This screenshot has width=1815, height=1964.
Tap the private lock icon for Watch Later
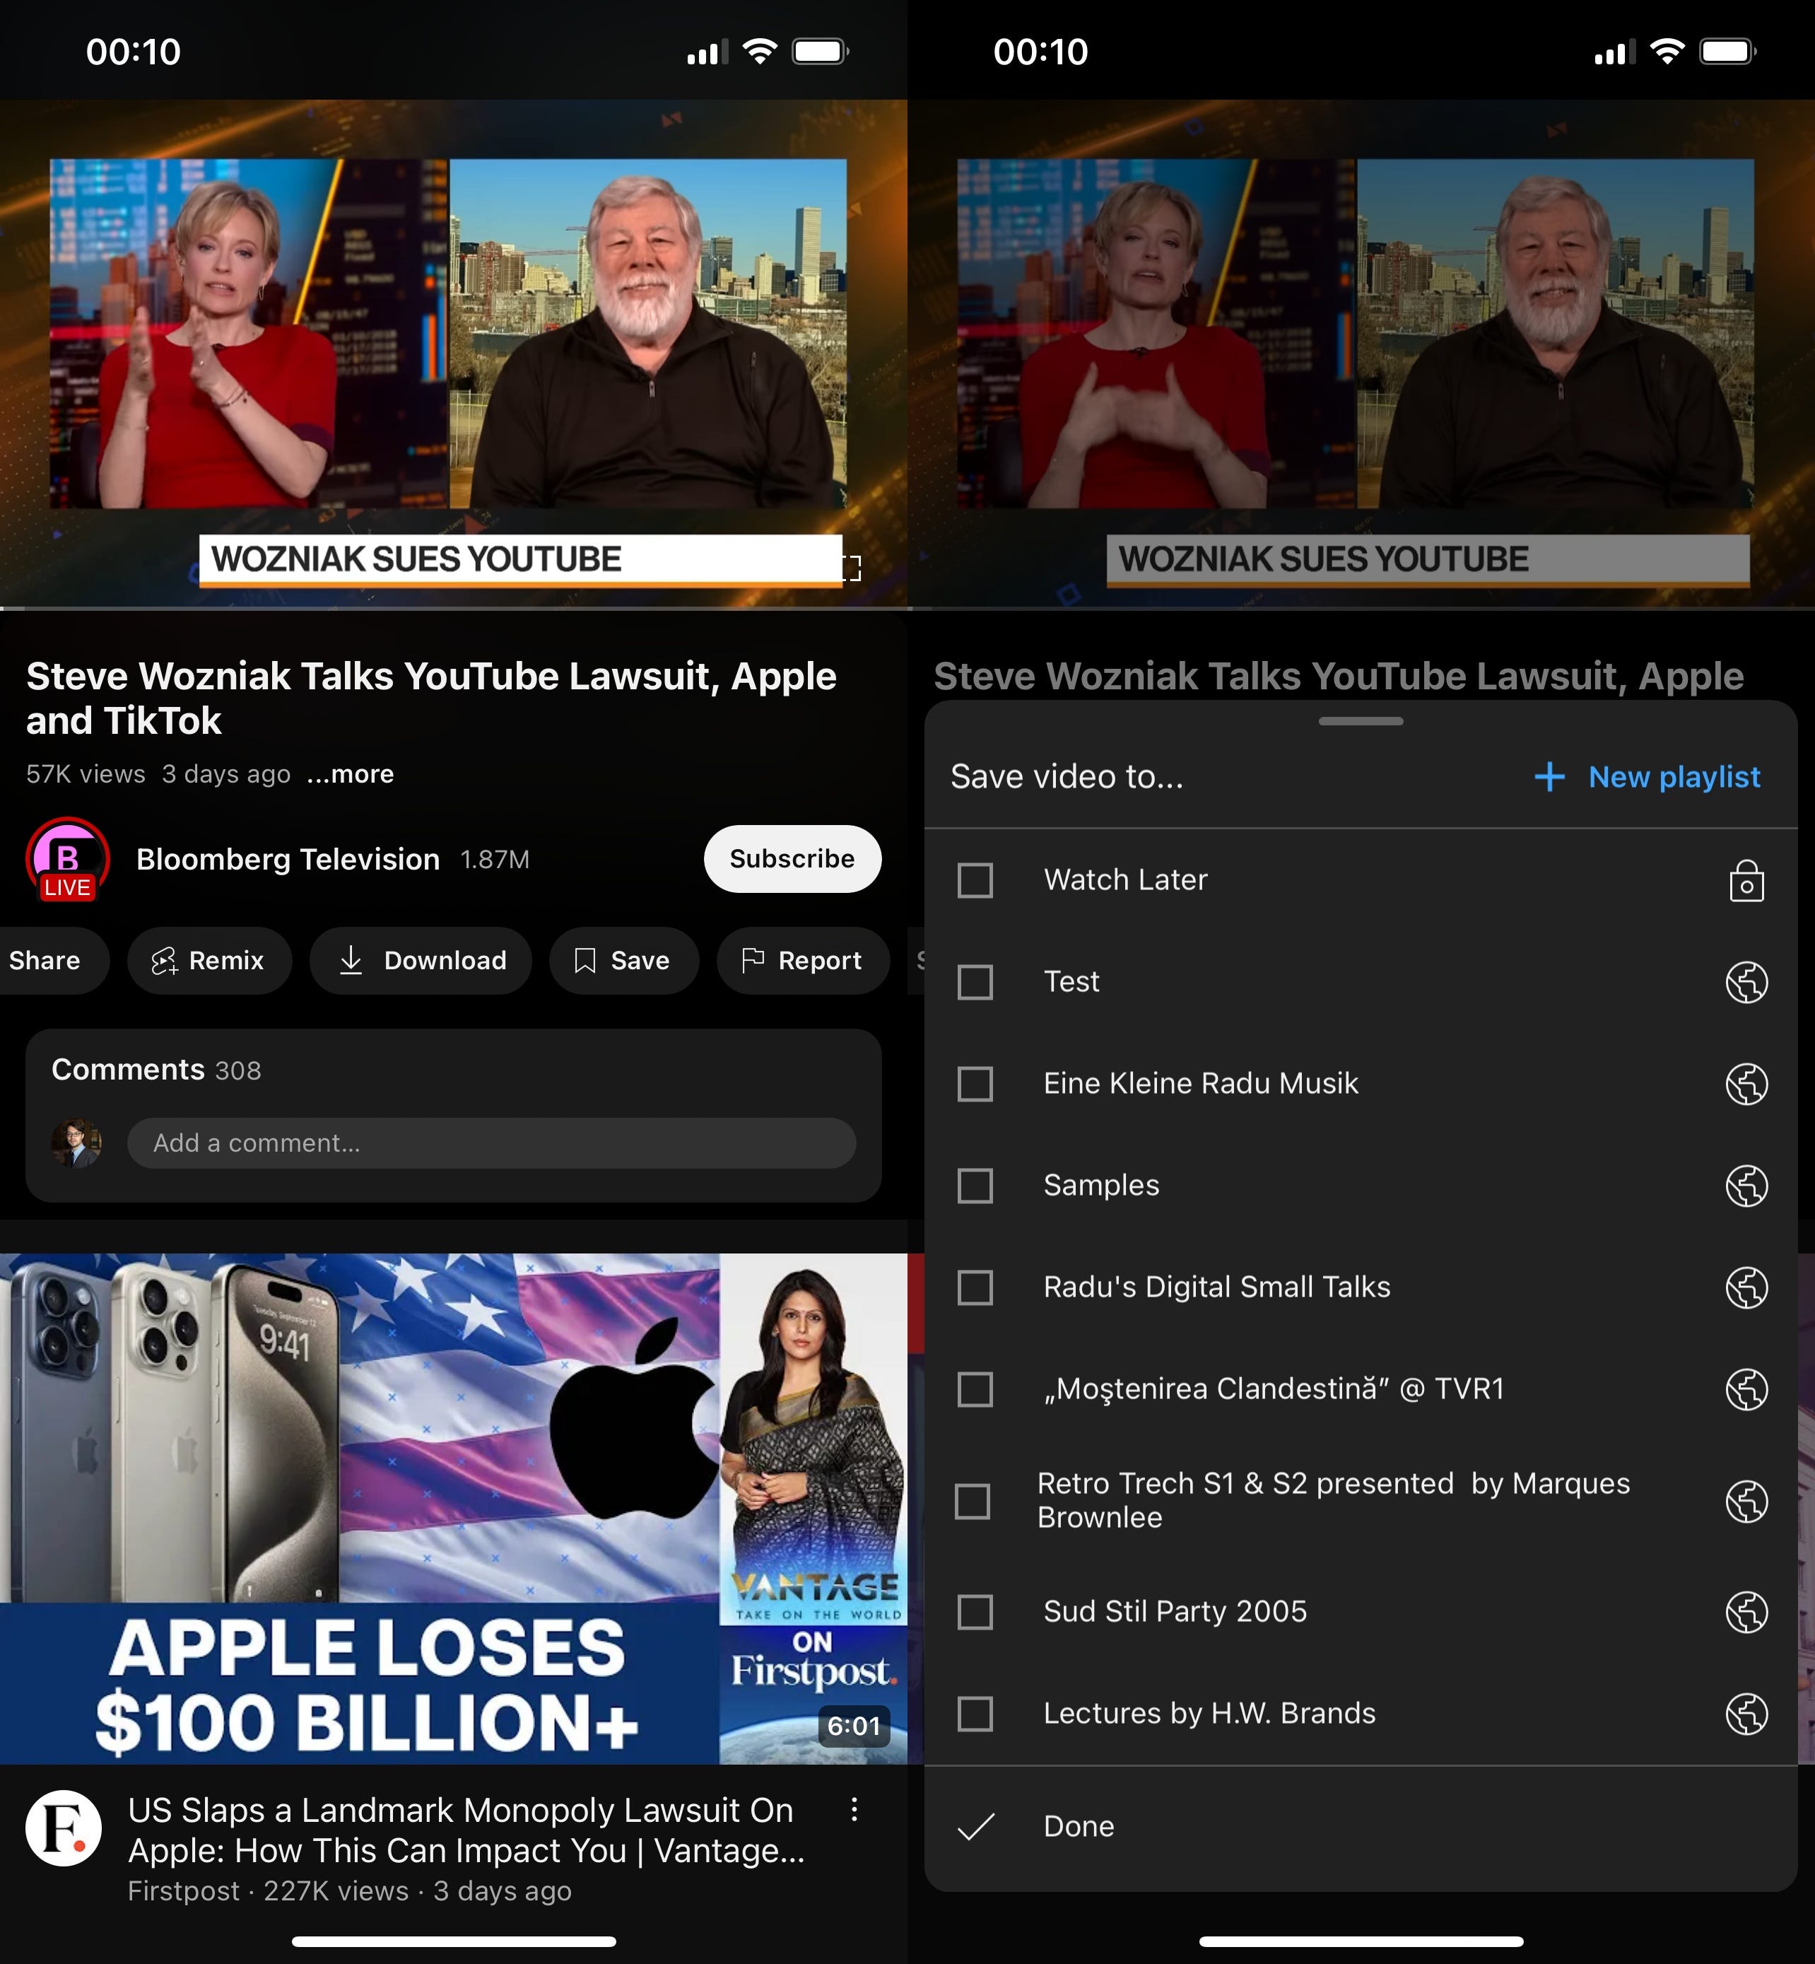click(x=1746, y=880)
